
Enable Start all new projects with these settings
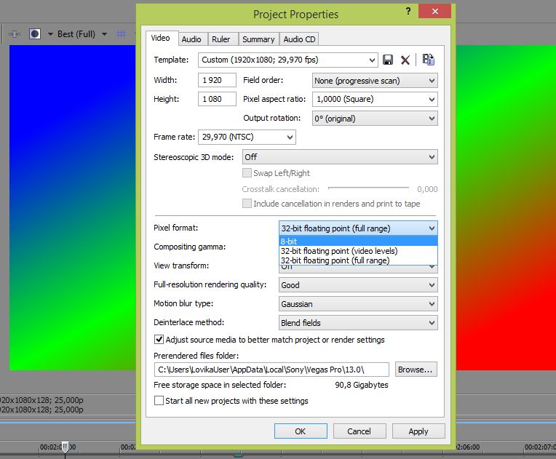pos(159,401)
